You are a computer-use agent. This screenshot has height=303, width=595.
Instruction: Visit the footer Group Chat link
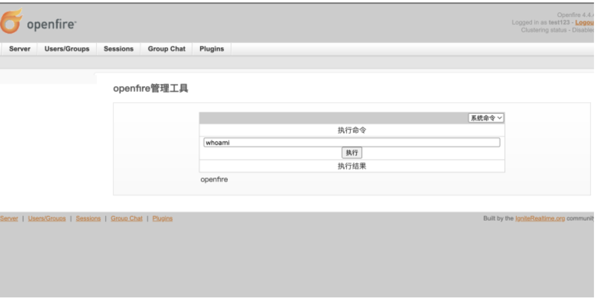[x=126, y=218]
